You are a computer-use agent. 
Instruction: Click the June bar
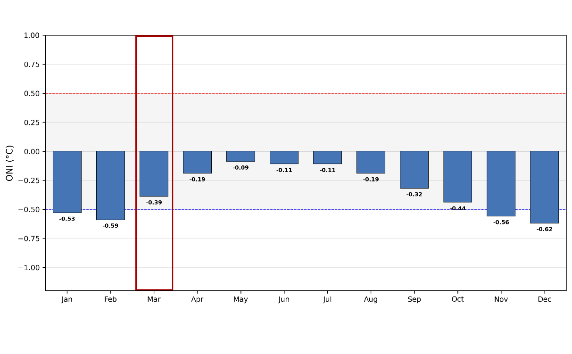coord(284,157)
